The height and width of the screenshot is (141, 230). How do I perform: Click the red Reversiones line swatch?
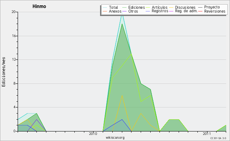[x=200, y=11]
